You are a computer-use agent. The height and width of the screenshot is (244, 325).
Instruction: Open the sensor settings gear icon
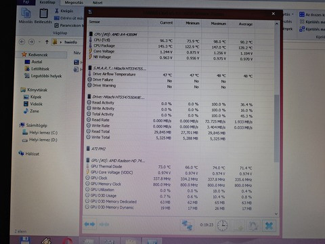[253, 226]
